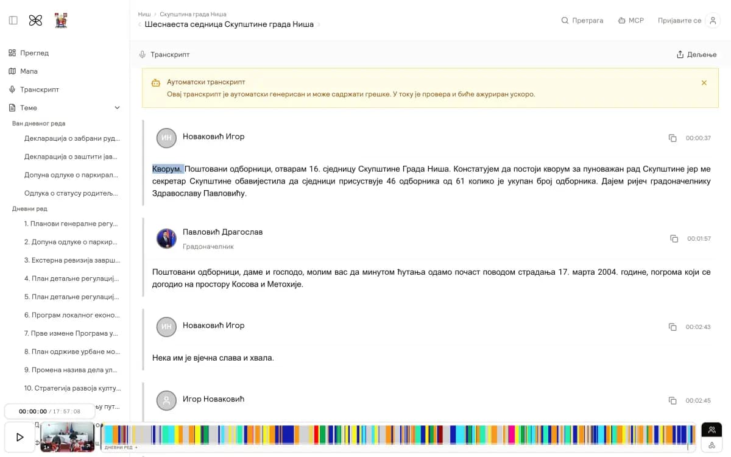731x457 pixels.
Task: Click Скупштина града Ниша breadcrumb link
Action: 194,14
